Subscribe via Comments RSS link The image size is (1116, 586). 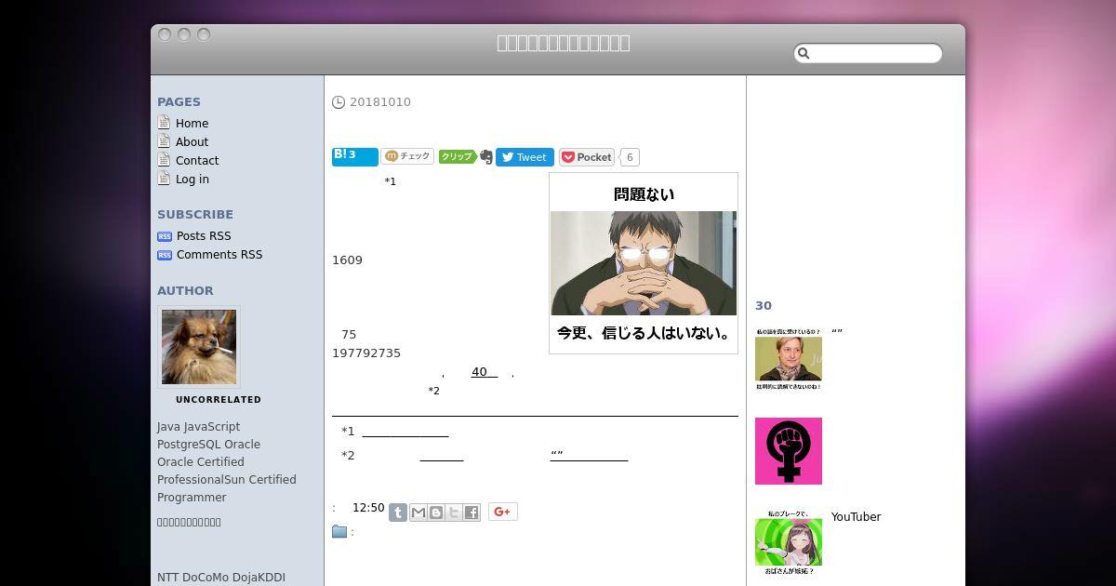pyautogui.click(x=219, y=255)
